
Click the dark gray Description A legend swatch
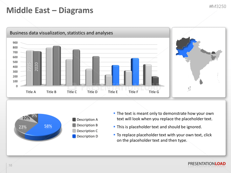74,120
